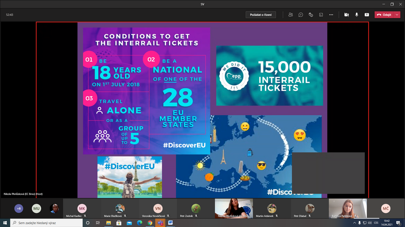Screen dimensions: 405x227
Task: Select Veronika Nováčková participant tile
Action: (x=158, y=209)
